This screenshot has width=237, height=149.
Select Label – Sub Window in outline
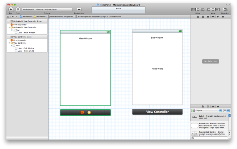point(25,48)
